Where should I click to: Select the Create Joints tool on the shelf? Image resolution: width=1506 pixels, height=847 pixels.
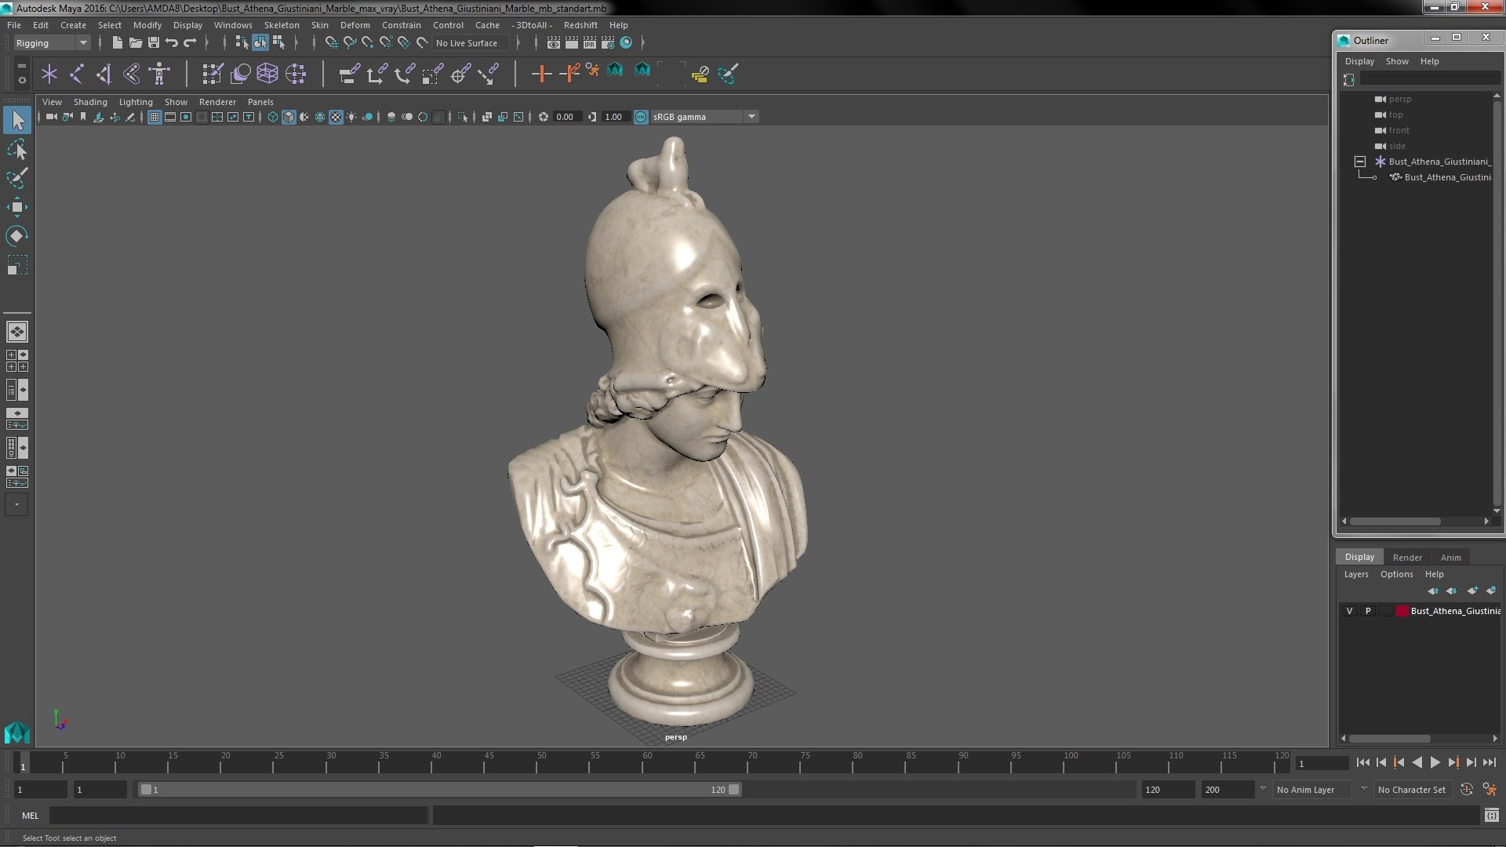pyautogui.click(x=77, y=74)
